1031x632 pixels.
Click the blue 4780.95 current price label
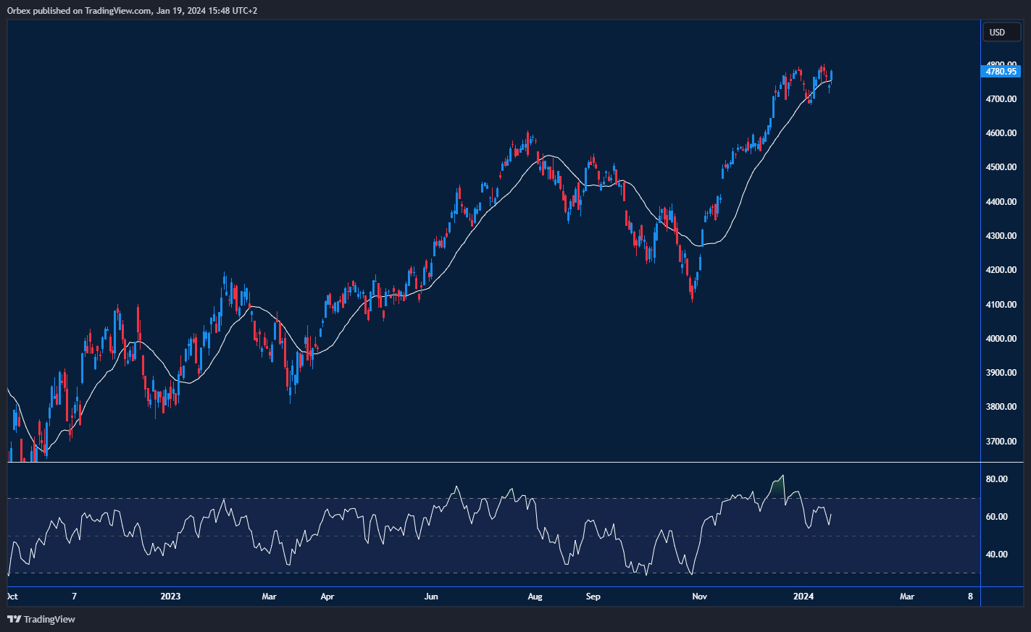pos(1001,72)
